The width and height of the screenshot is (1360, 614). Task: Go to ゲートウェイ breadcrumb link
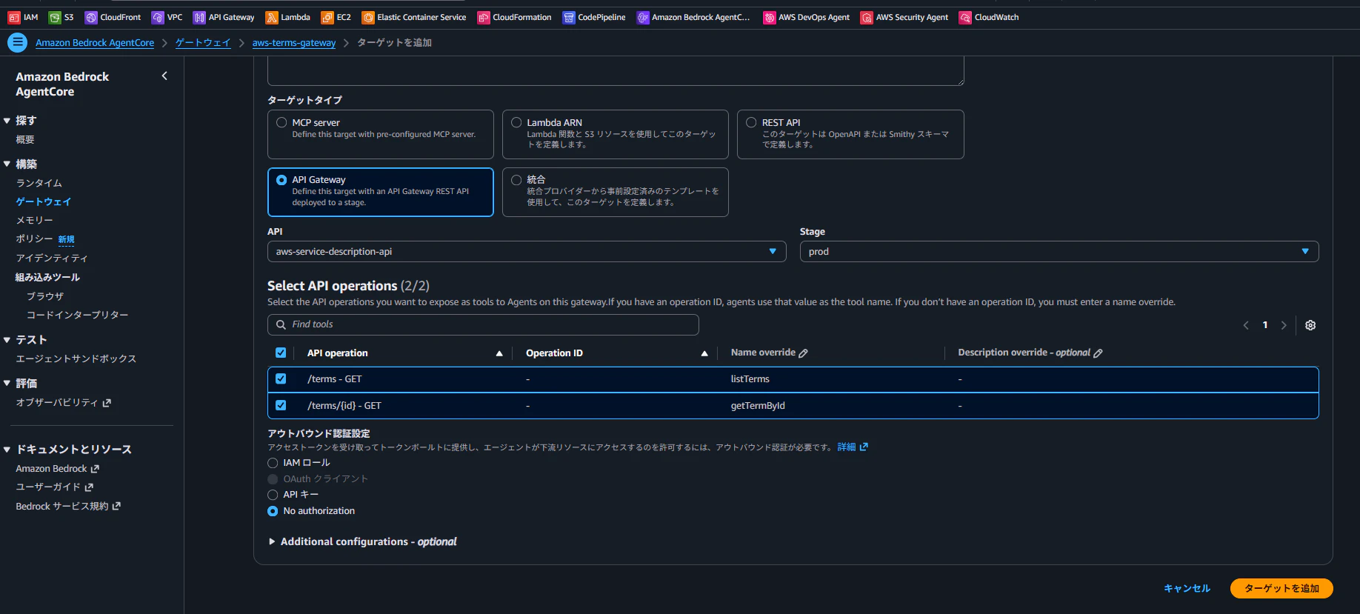coord(203,43)
